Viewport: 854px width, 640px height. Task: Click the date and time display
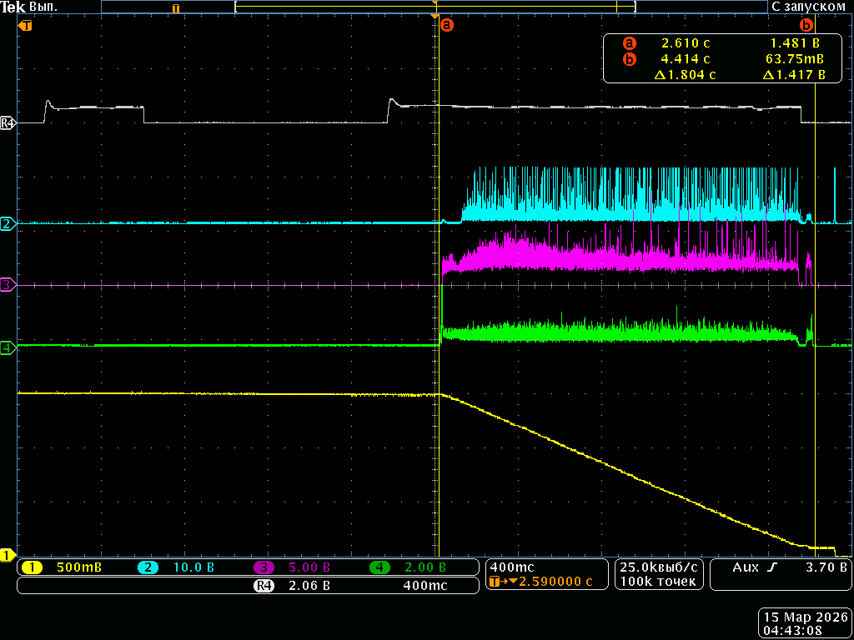[806, 624]
